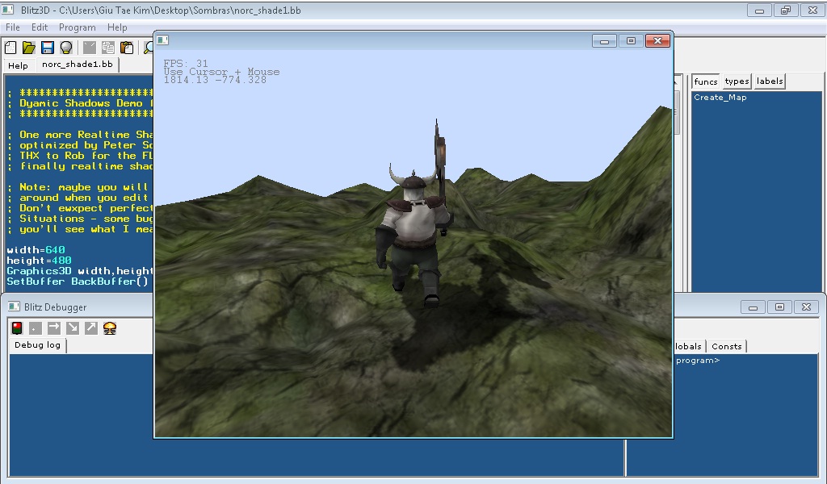Open Find with the magnifying glass icon
The height and width of the screenshot is (484, 827).
[x=149, y=48]
